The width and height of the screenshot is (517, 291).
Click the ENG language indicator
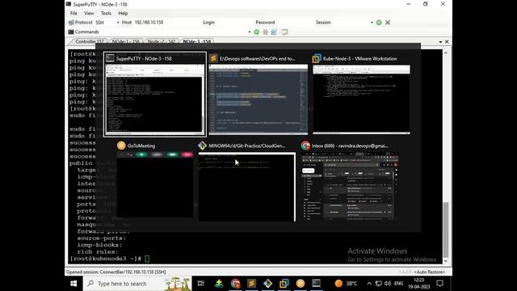pyautogui.click(x=398, y=284)
